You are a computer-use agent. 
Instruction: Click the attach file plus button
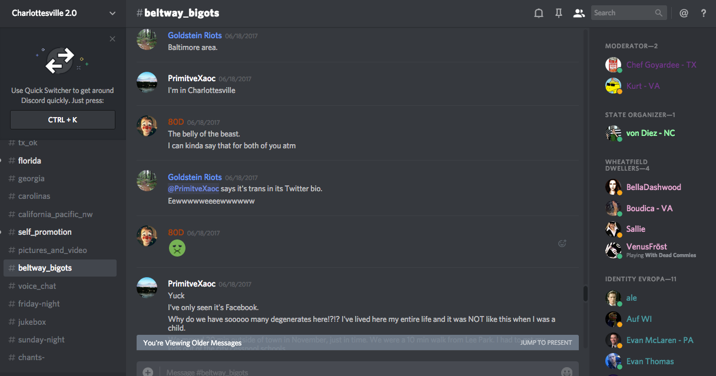point(148,371)
